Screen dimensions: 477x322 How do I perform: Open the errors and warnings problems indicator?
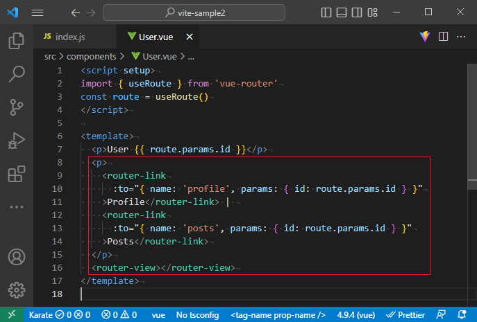coord(119,314)
